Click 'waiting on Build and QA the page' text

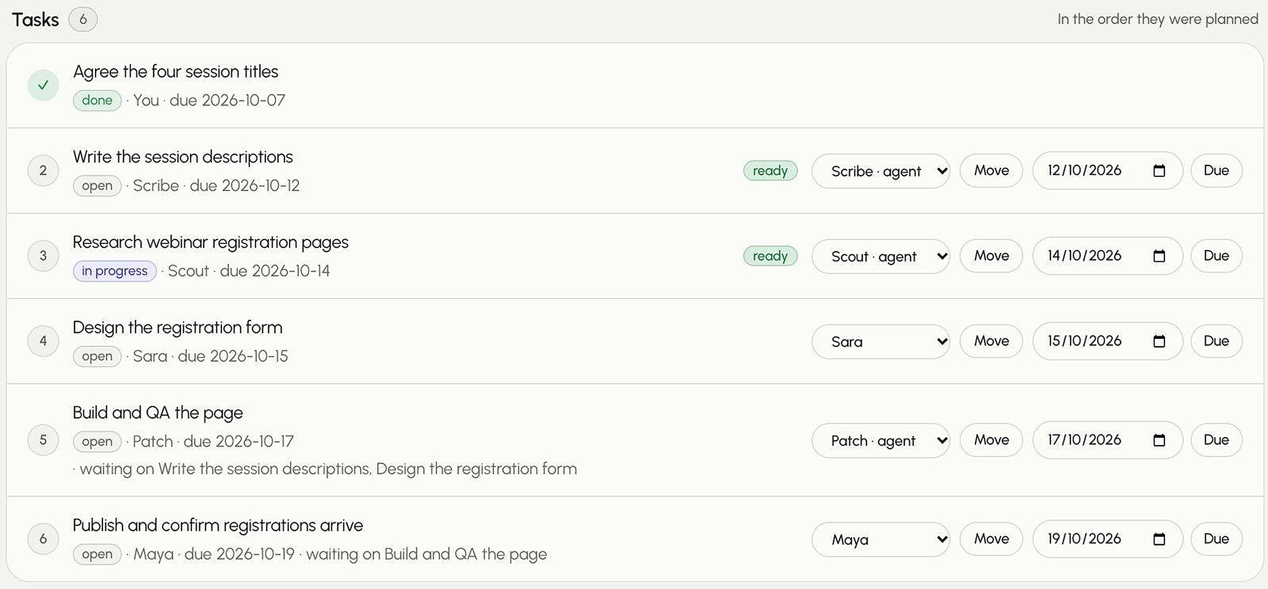coord(426,554)
